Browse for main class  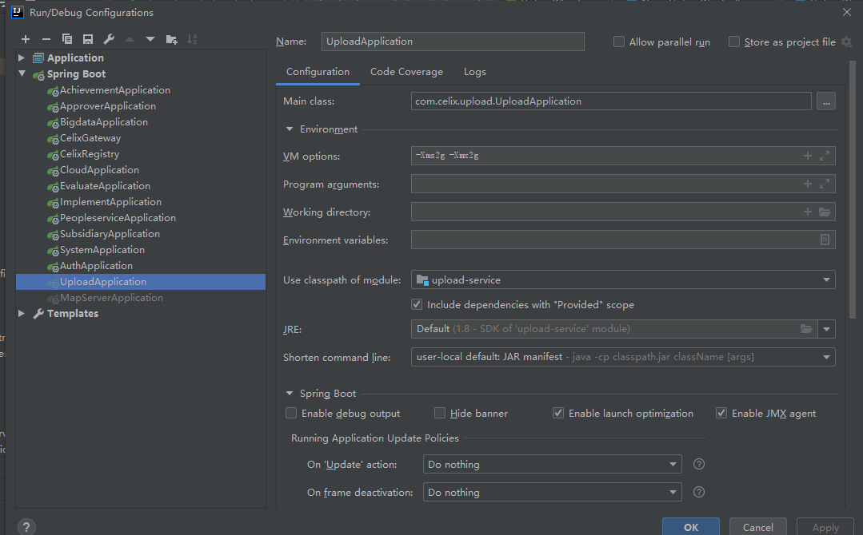tap(826, 101)
